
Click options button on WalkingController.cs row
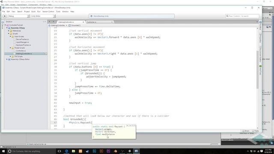click(x=45, y=53)
